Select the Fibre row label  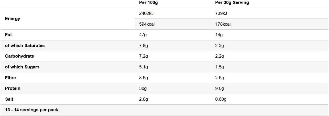coord(10,78)
